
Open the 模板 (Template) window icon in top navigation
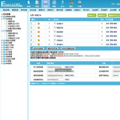tap(54, 3)
